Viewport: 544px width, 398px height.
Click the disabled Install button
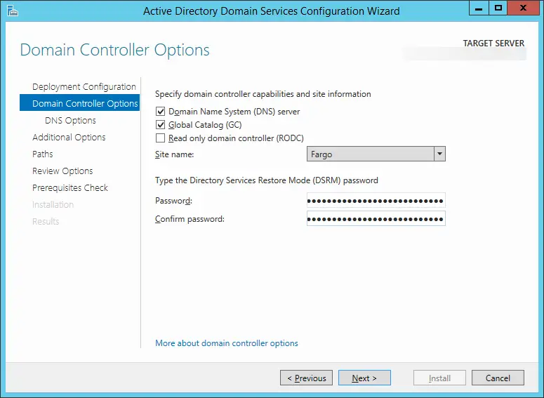(x=439, y=378)
